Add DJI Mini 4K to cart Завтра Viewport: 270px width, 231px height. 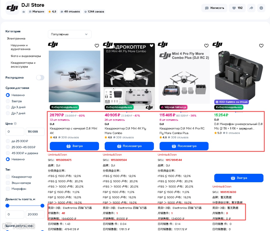[74, 146]
